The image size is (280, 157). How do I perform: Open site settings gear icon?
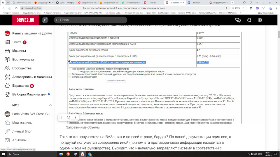[260, 20]
